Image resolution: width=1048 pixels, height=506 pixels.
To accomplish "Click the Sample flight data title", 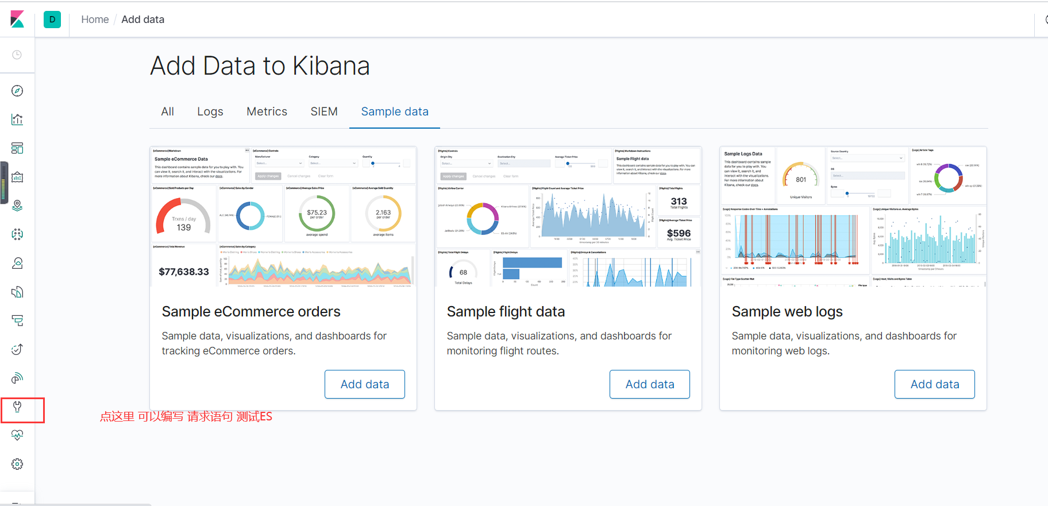I will coord(506,311).
